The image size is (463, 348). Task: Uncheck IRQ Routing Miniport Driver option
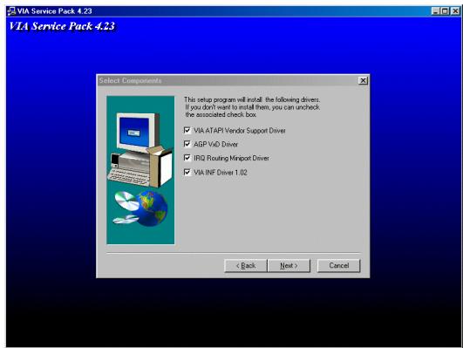(x=187, y=158)
